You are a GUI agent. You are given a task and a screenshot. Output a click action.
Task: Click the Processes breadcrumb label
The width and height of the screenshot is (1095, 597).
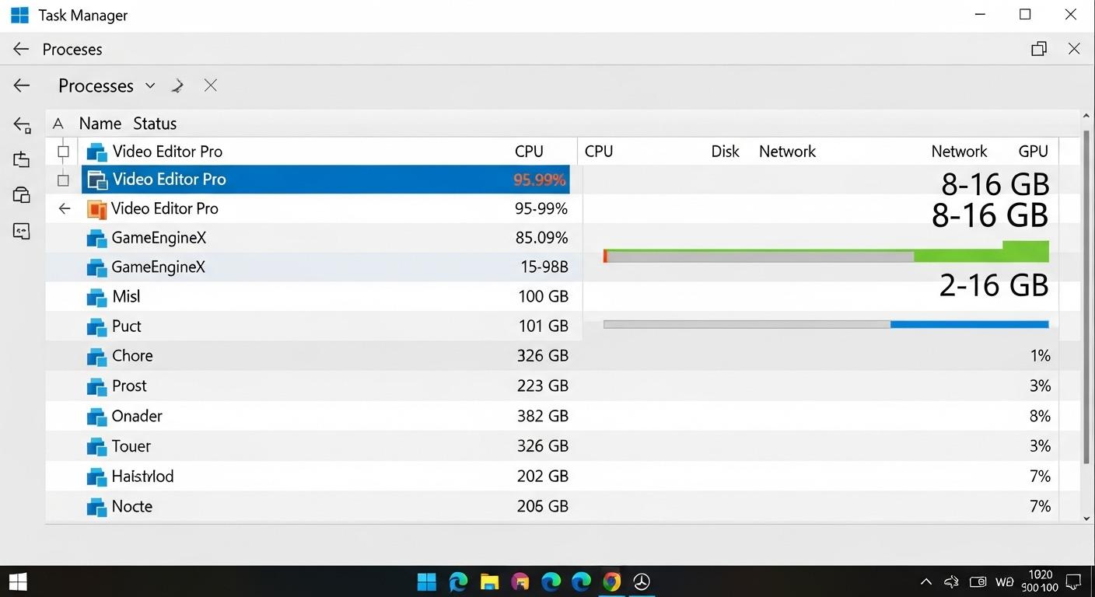tap(72, 49)
